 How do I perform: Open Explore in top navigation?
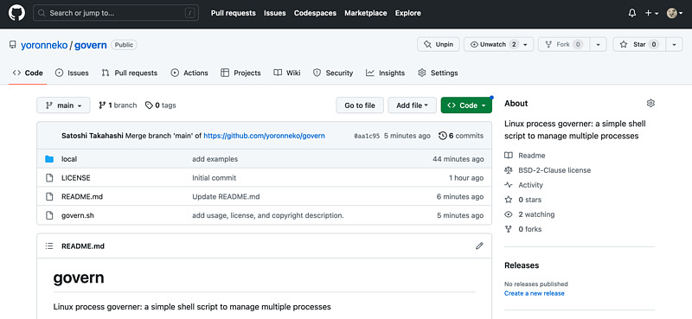point(407,13)
